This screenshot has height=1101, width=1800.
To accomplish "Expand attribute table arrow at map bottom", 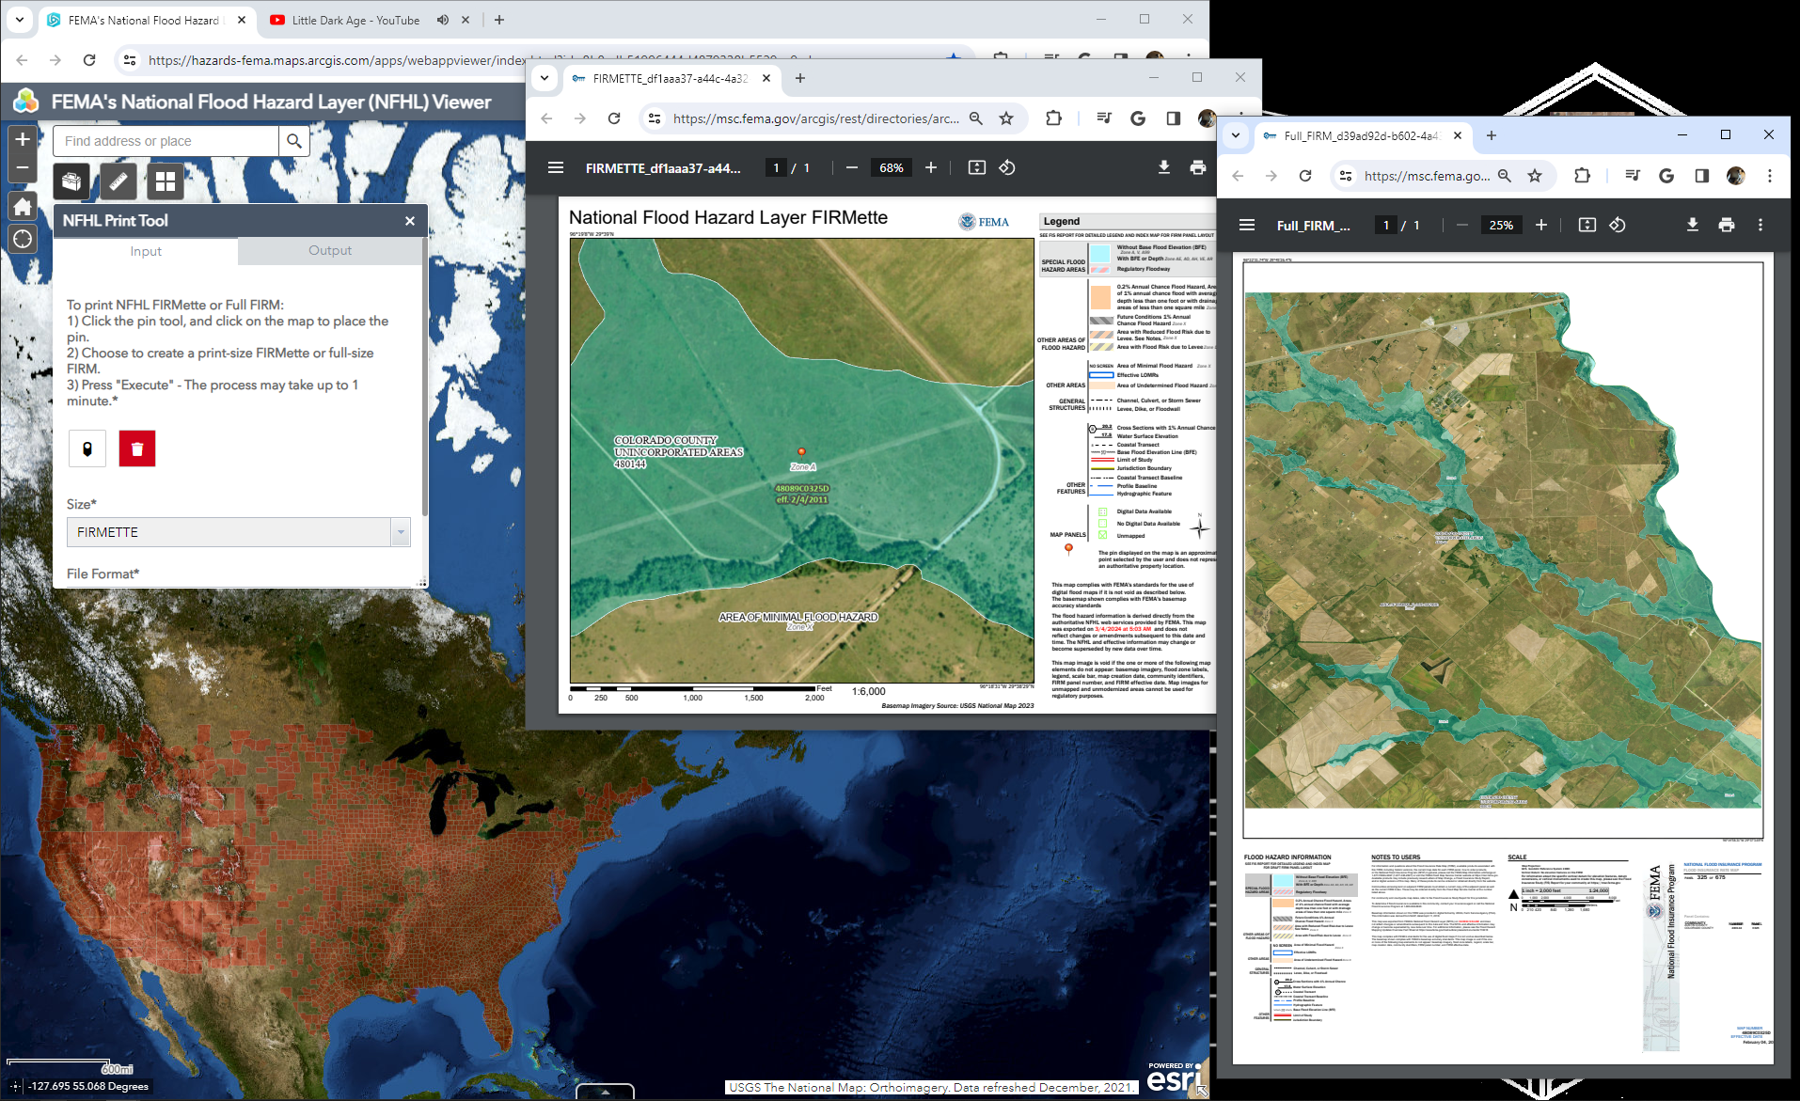I will (x=605, y=1092).
